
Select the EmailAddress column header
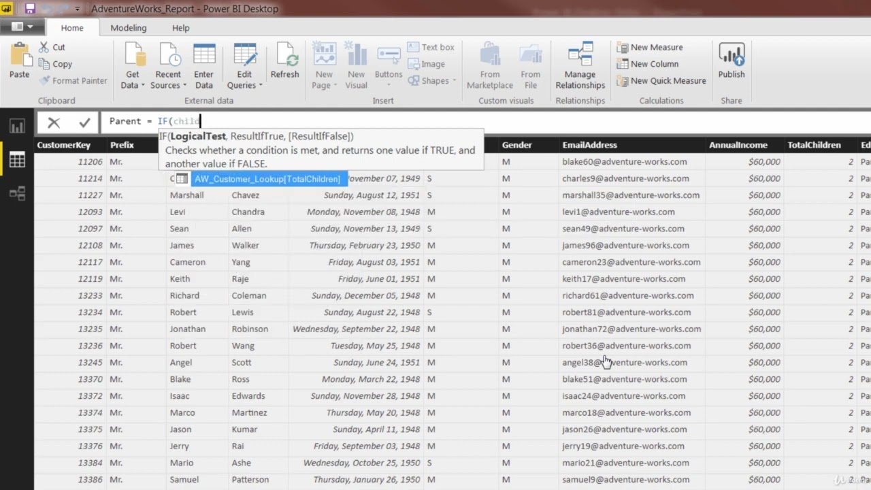pyautogui.click(x=631, y=145)
